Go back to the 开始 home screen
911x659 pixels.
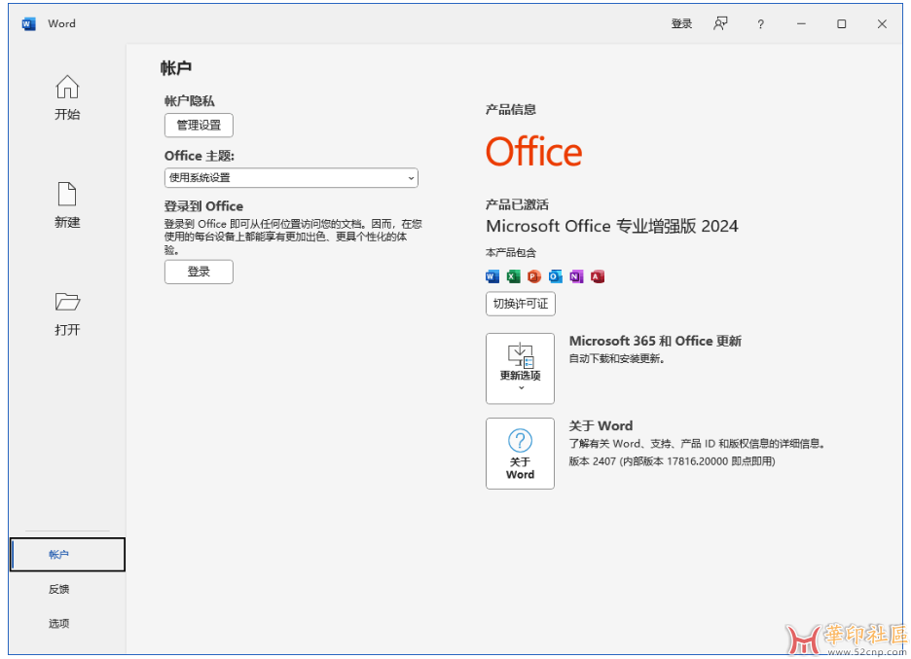click(x=66, y=96)
